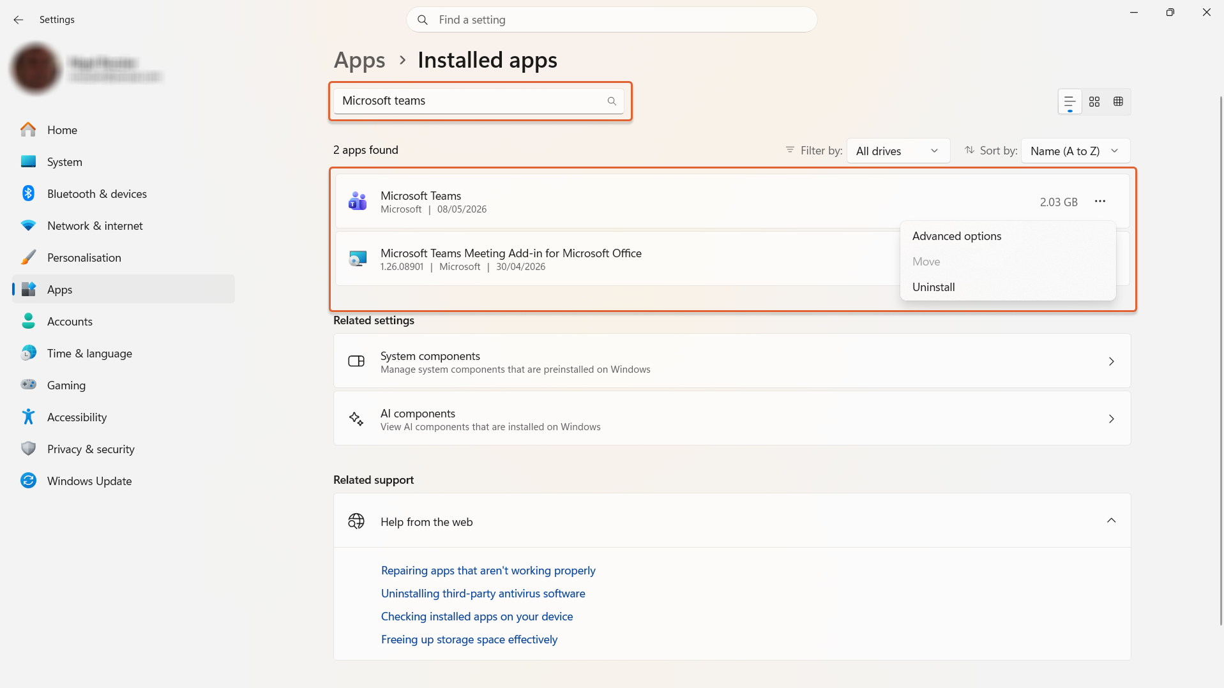This screenshot has height=688, width=1224.
Task: Open Bluetooth & devices settings
Action: point(123,193)
